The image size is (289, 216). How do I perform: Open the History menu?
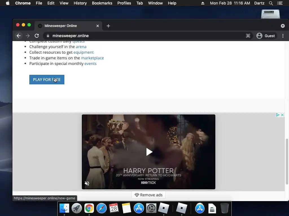click(x=80, y=3)
